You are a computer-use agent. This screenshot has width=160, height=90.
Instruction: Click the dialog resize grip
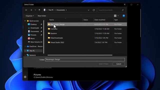click(x=126, y=66)
